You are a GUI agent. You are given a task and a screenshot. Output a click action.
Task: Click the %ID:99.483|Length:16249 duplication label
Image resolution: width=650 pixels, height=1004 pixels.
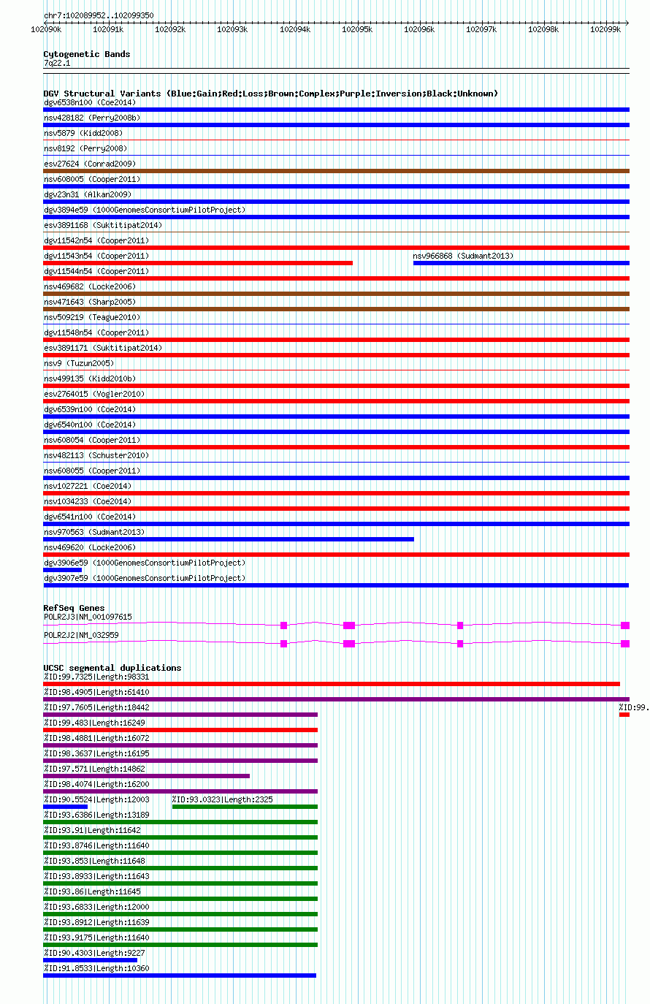tap(94, 723)
